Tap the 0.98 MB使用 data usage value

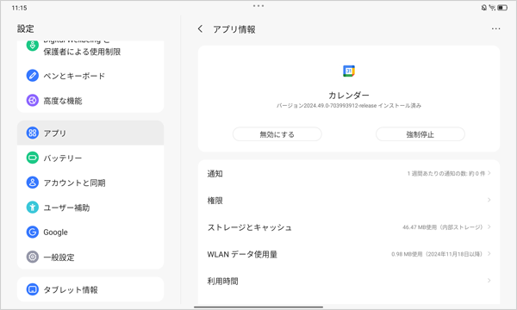437,254
